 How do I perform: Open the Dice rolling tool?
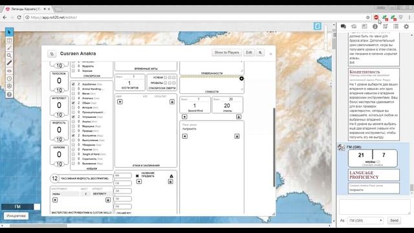pos(9,86)
